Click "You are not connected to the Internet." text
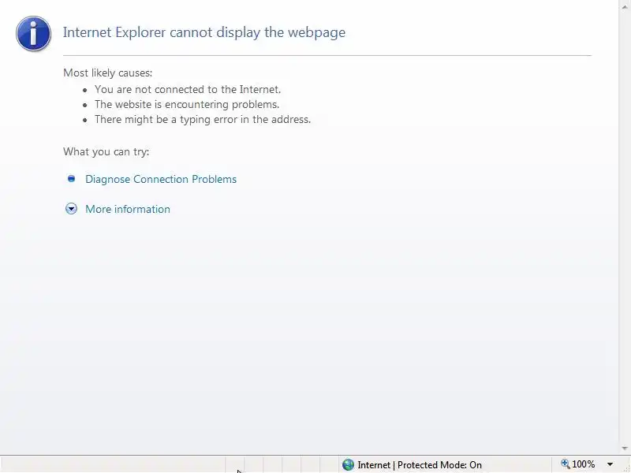631x473 pixels. pyautogui.click(x=188, y=89)
